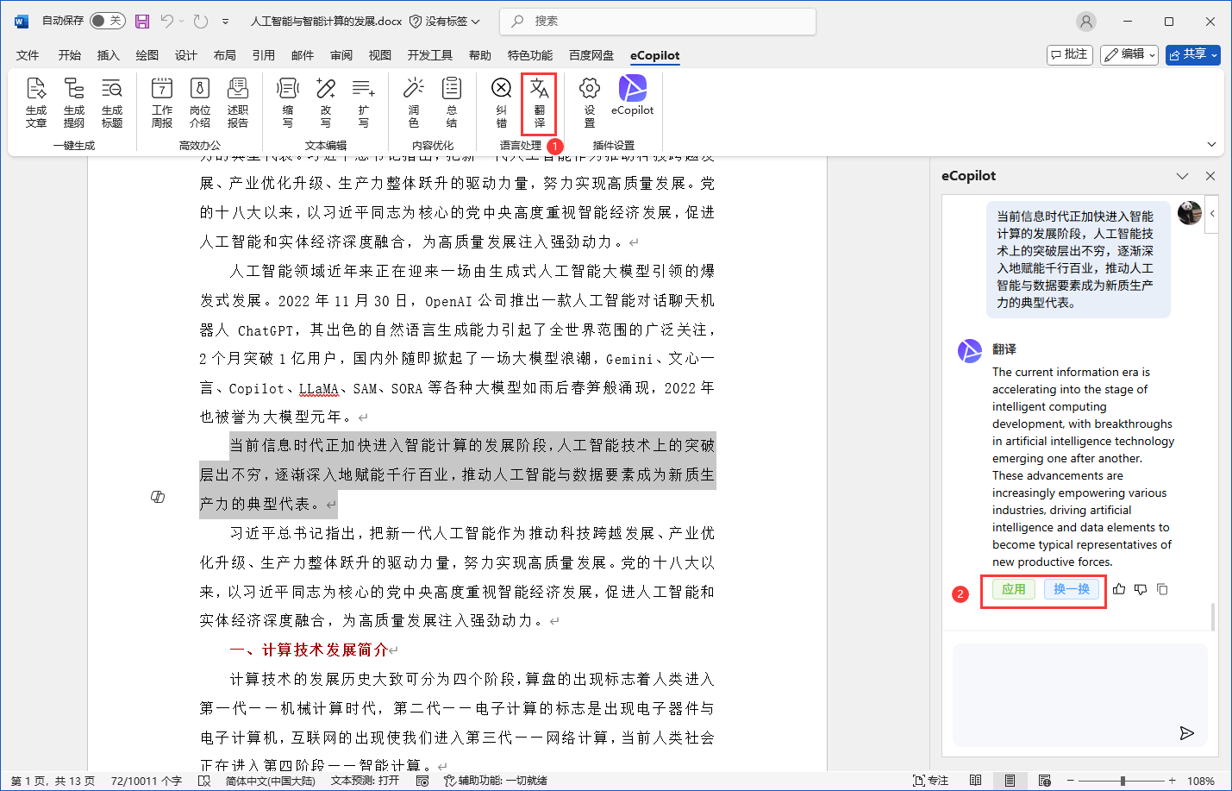This screenshot has height=791, width=1232.
Task: Switch to 专注 focus mode in status bar
Action: [930, 781]
